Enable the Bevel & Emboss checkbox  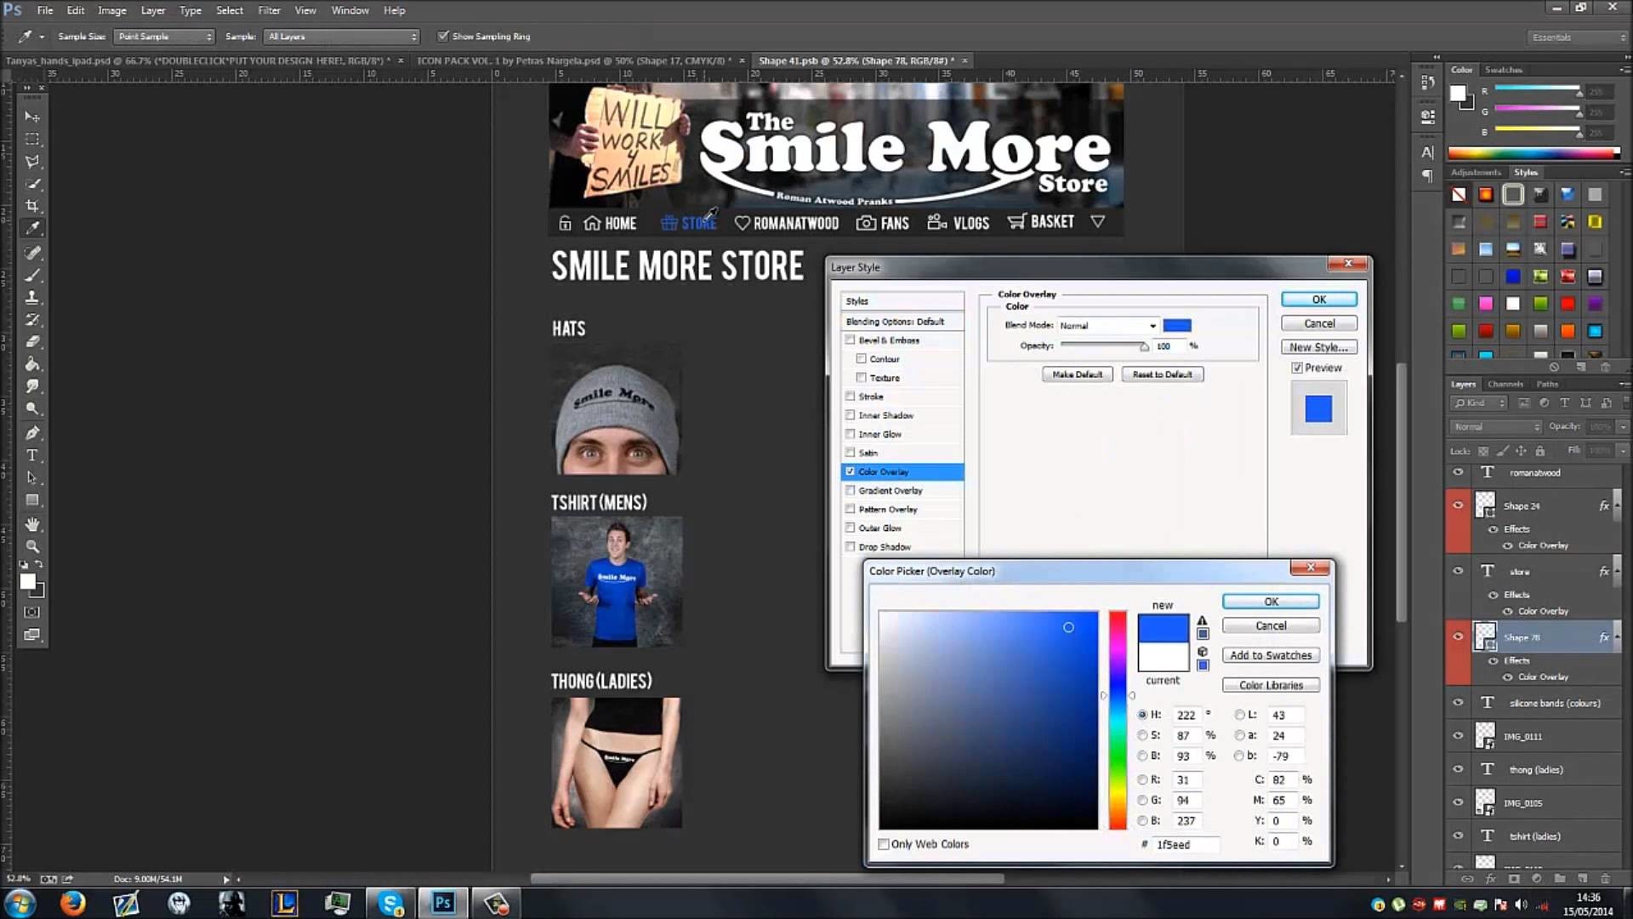click(x=850, y=340)
